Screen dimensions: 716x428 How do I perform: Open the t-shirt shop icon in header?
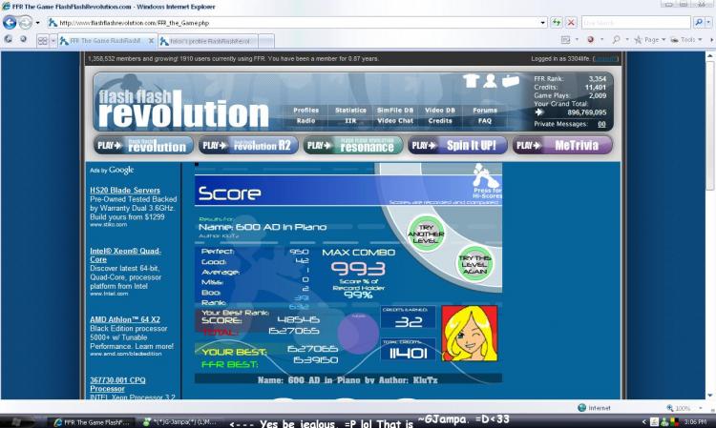pyautogui.click(x=471, y=81)
